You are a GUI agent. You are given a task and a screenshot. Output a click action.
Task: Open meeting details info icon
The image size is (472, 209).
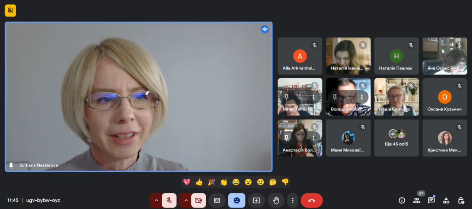click(402, 200)
